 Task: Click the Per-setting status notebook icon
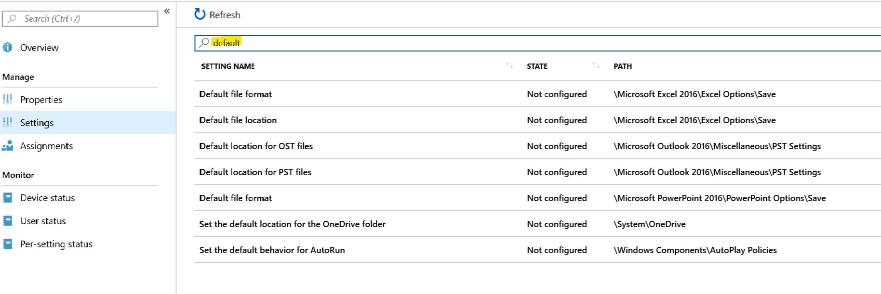pos(7,244)
